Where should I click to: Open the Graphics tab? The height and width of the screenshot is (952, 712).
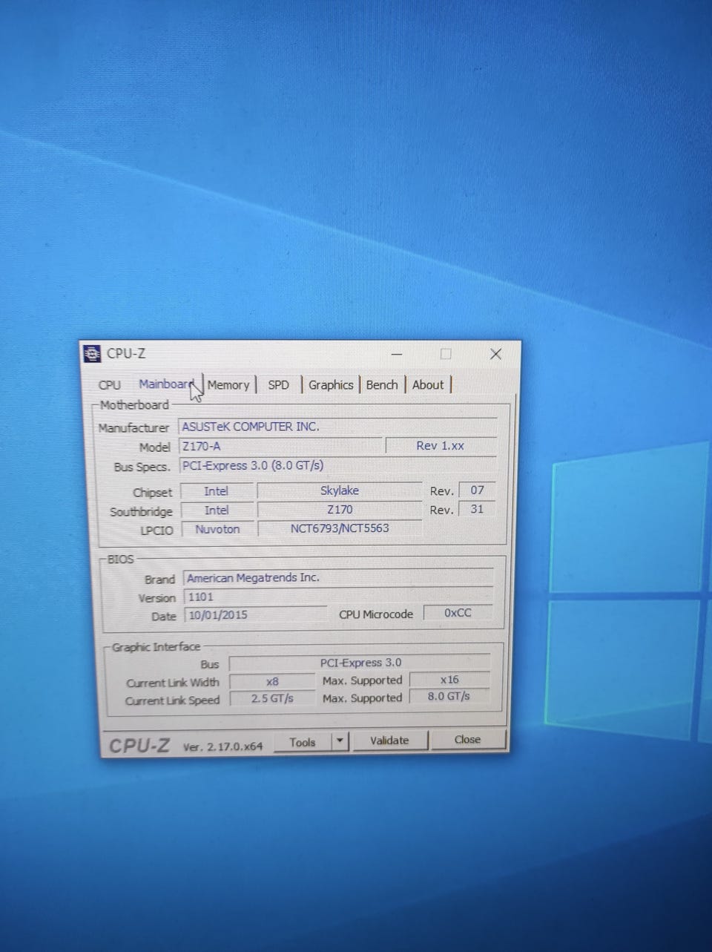point(331,385)
